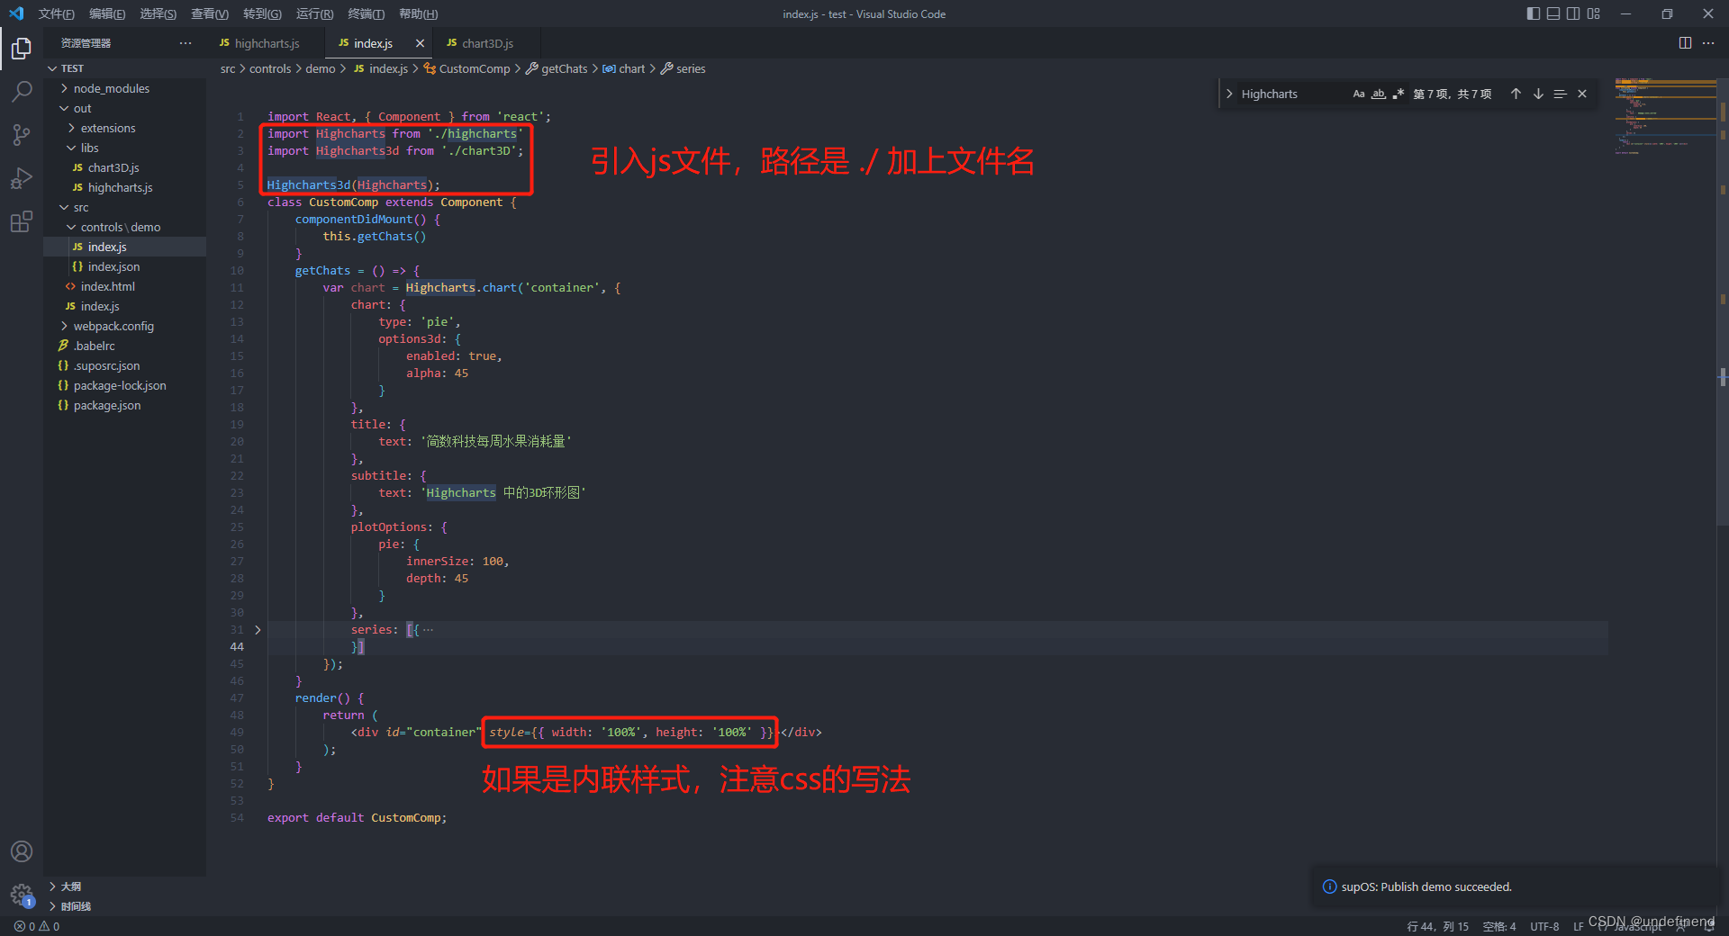Click CustomComp in breadcrumb

(466, 68)
